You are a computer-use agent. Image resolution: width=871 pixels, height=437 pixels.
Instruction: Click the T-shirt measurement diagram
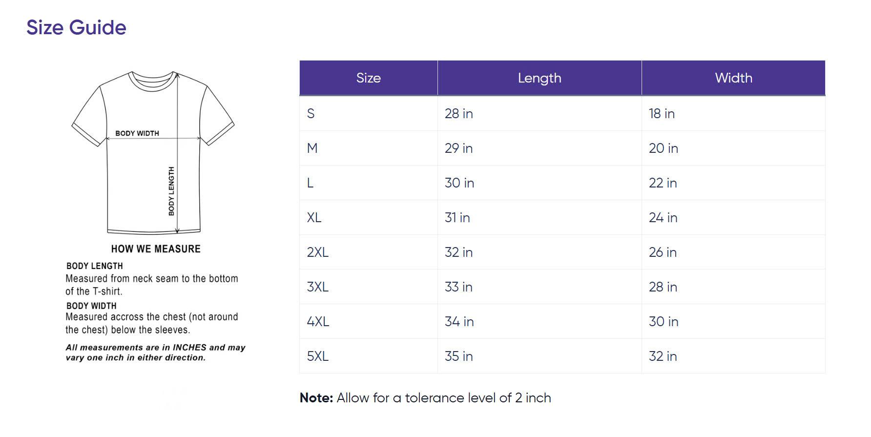[153, 152]
